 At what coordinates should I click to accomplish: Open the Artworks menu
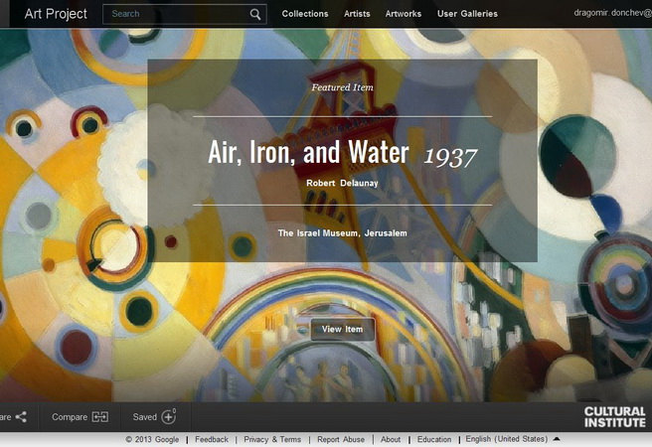403,14
